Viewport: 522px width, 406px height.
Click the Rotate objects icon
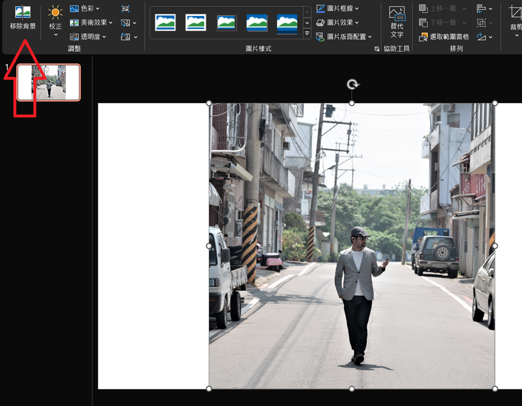(x=481, y=36)
